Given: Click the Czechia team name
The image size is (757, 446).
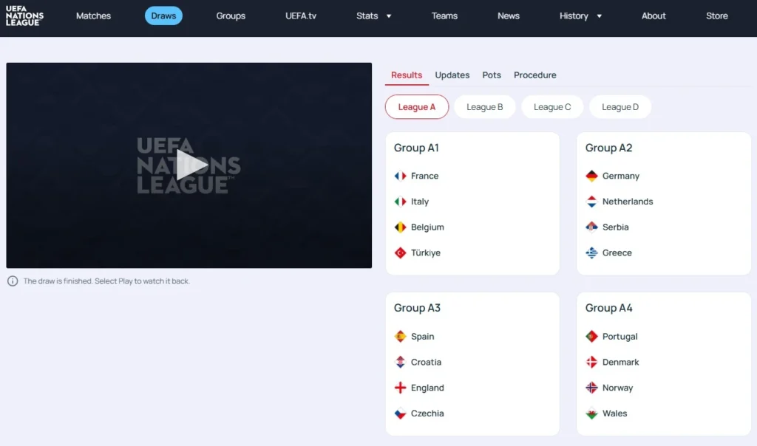Looking at the screenshot, I should [427, 414].
